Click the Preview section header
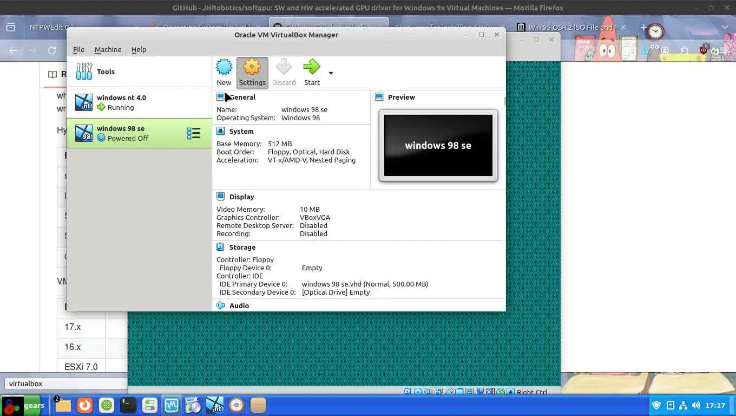736x416 pixels. [402, 97]
